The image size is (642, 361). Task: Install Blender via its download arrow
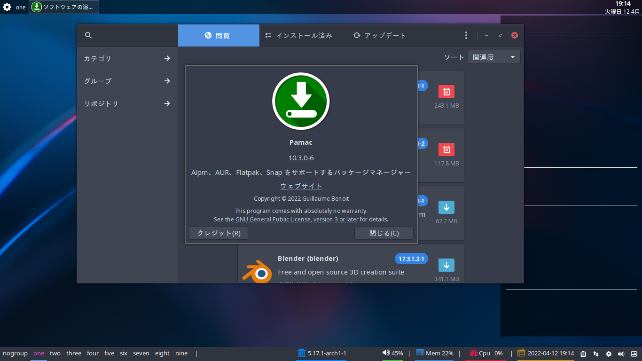tap(446, 265)
